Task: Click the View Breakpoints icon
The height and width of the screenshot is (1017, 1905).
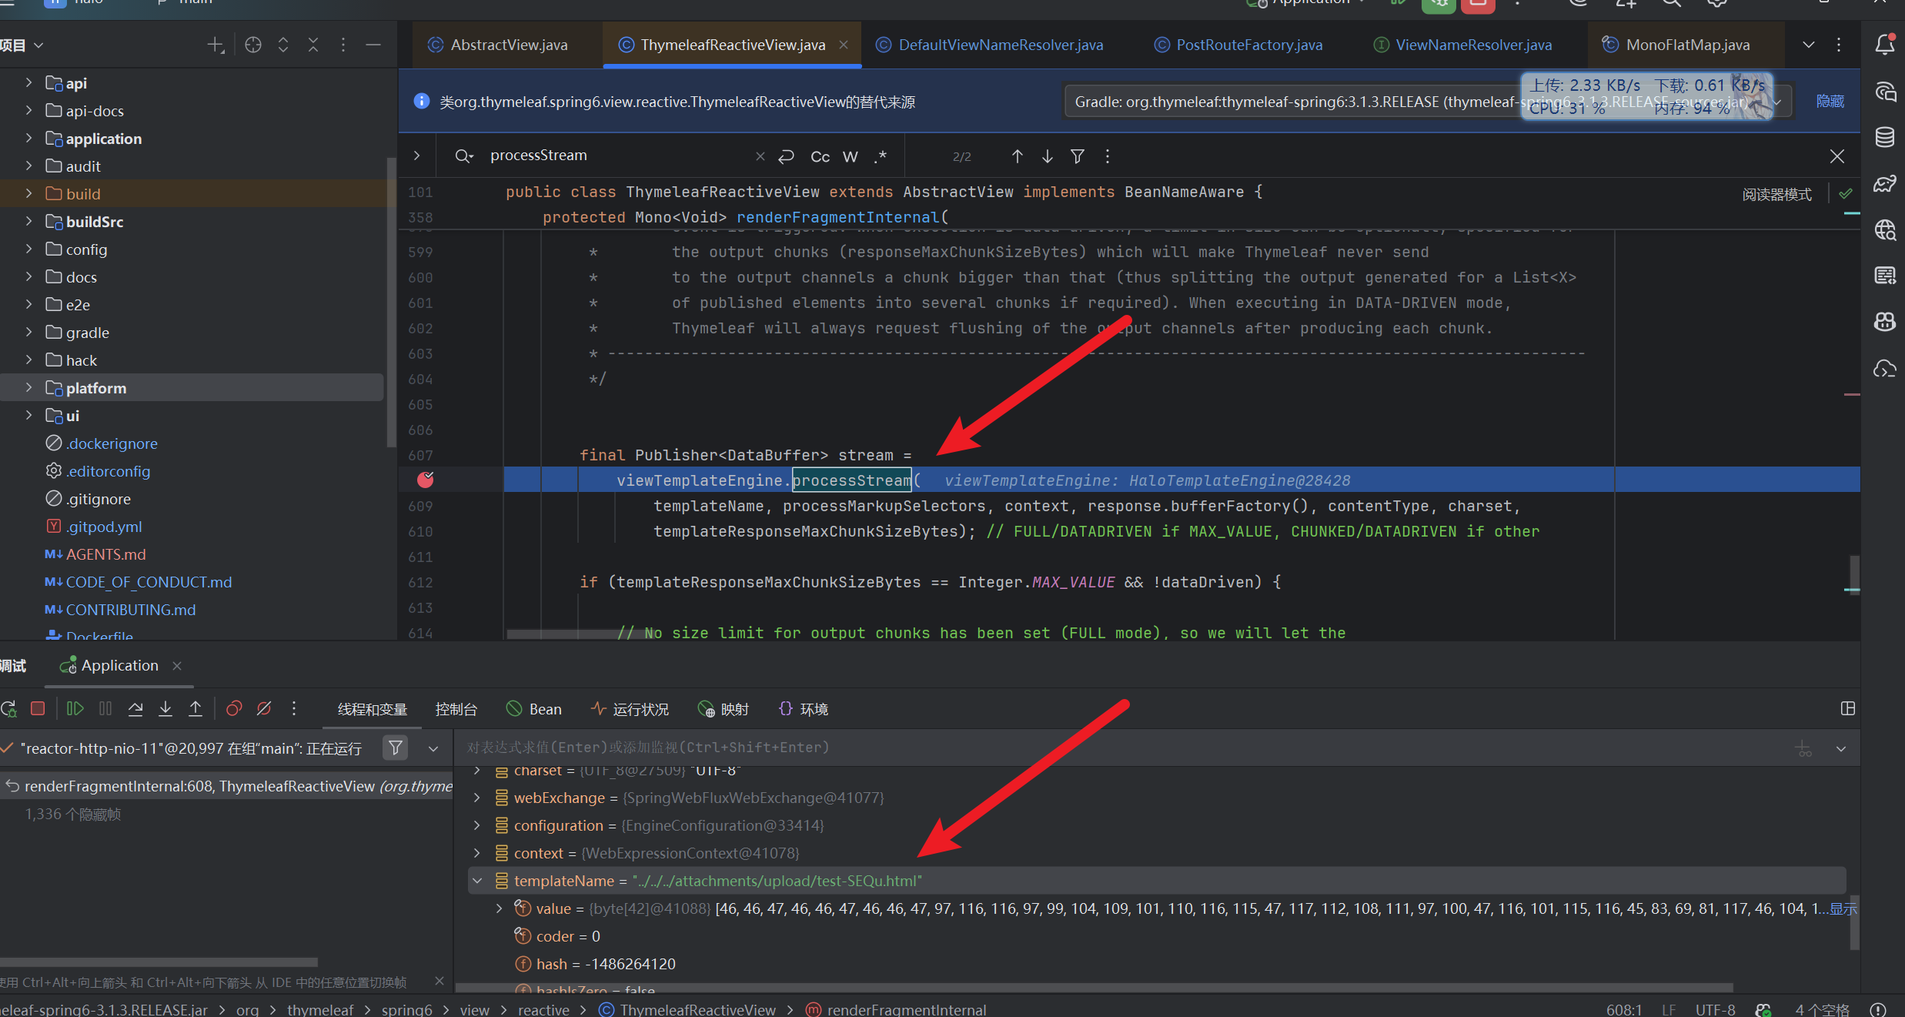Action: point(234,708)
